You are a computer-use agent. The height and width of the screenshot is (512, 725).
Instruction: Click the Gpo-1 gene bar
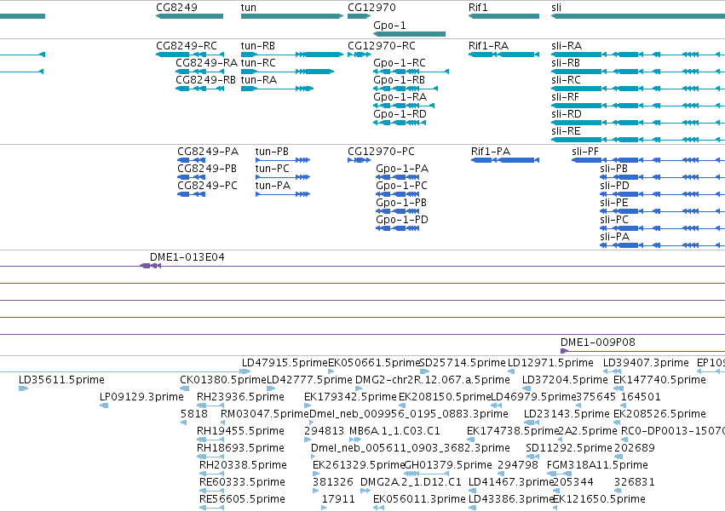click(409, 34)
